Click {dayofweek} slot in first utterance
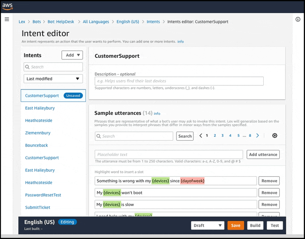The height and width of the screenshot is (239, 305). (192, 181)
